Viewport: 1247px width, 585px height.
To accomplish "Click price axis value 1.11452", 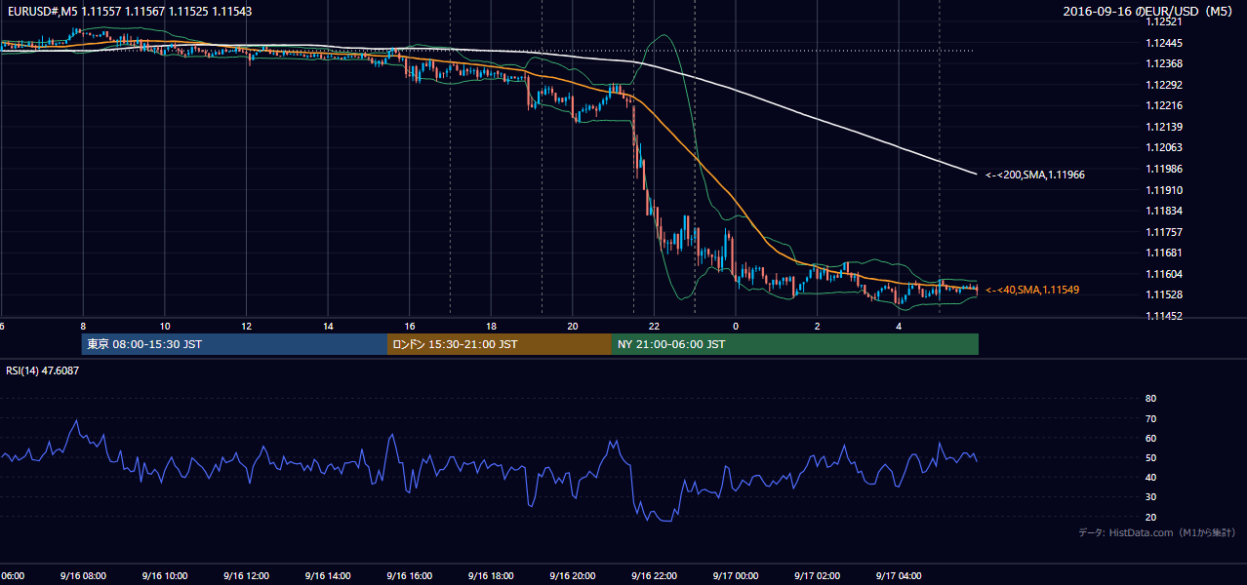I will click(1163, 316).
